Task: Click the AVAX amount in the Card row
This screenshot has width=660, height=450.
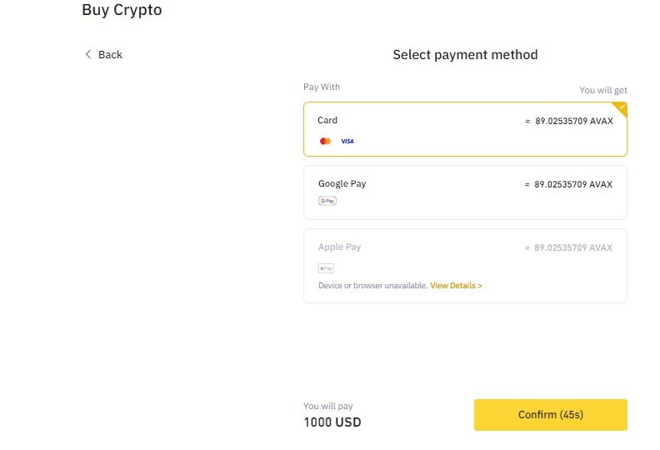Action: 569,121
